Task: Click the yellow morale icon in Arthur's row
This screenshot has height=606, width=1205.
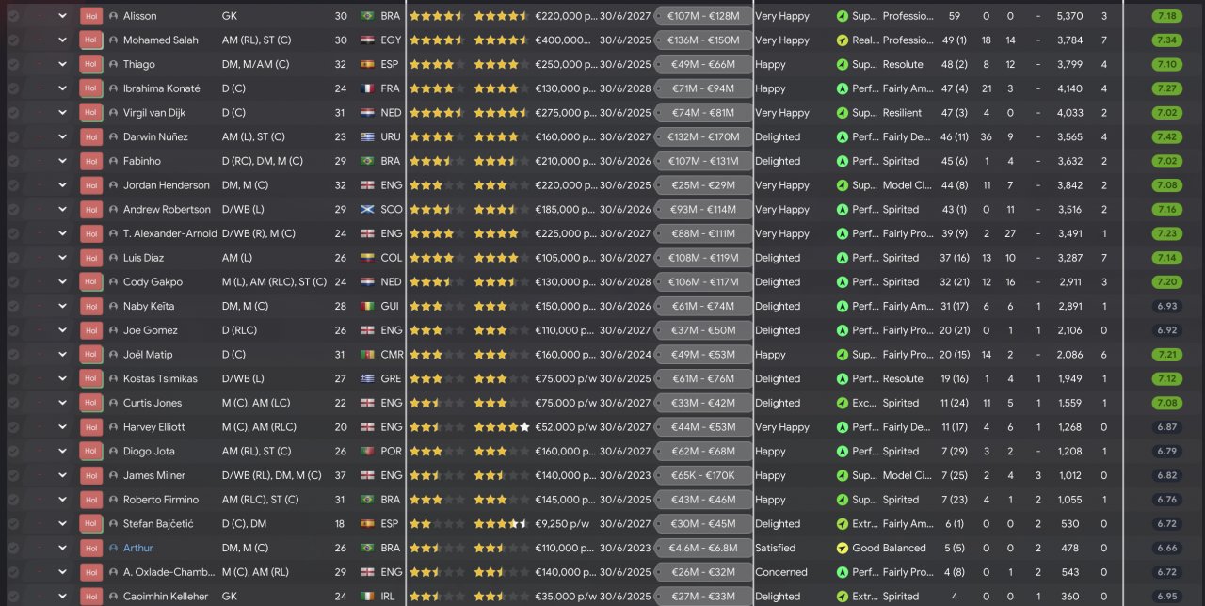Action: coord(842,549)
